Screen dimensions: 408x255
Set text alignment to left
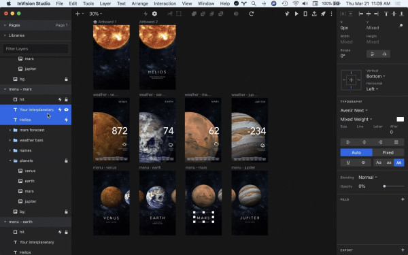(x=348, y=142)
